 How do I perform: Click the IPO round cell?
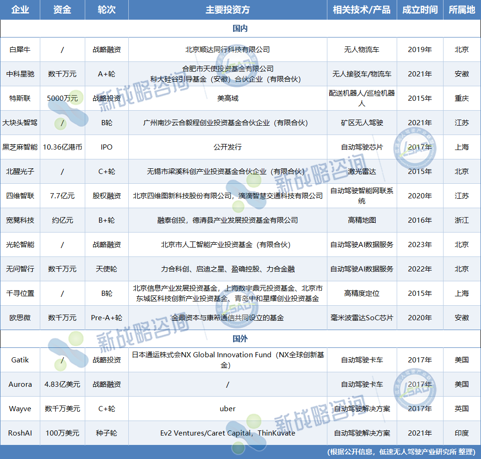tap(106, 147)
